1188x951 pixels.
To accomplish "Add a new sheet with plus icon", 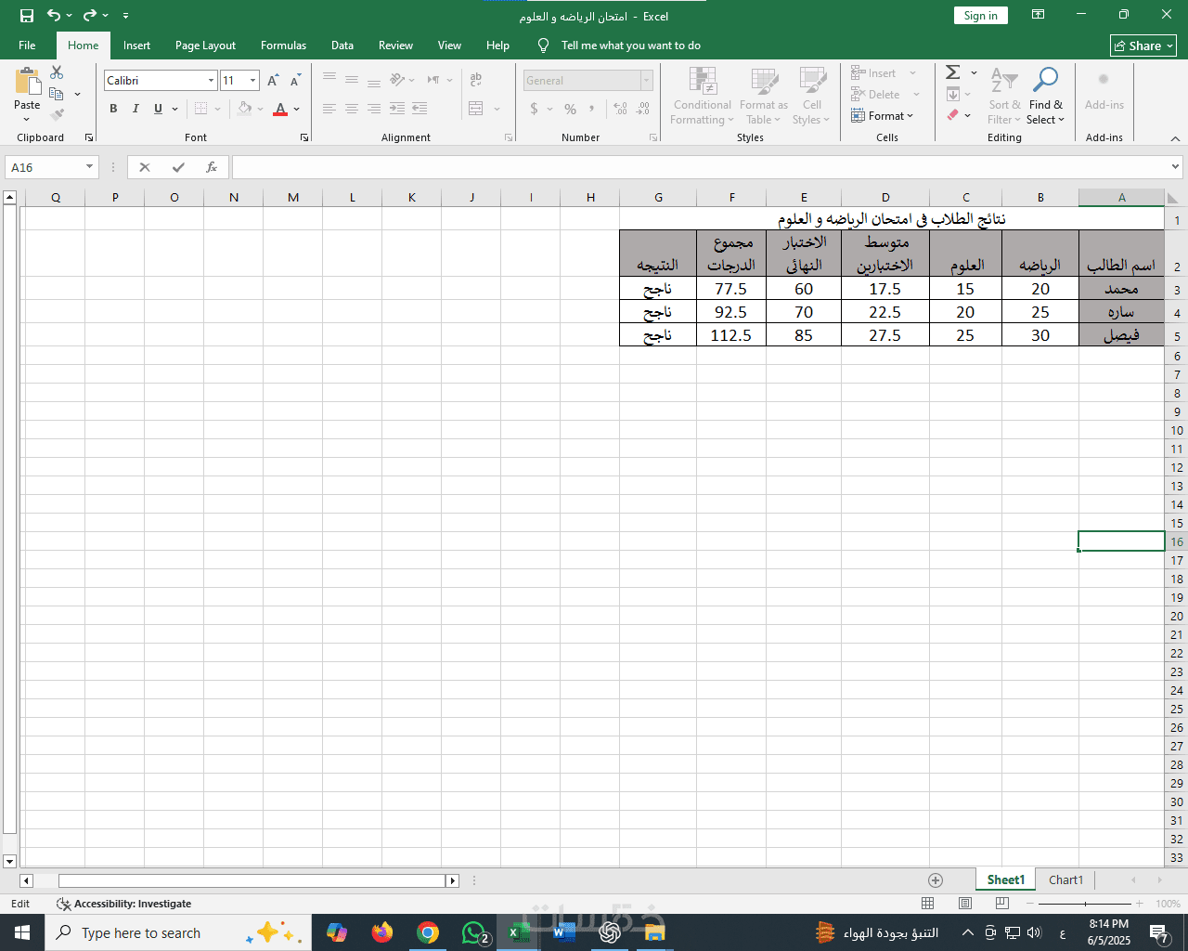I will tap(936, 880).
